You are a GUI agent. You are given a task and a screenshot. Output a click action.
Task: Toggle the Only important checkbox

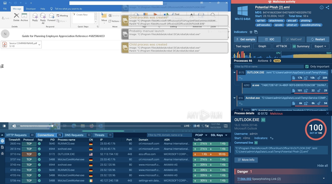click(x=307, y=67)
